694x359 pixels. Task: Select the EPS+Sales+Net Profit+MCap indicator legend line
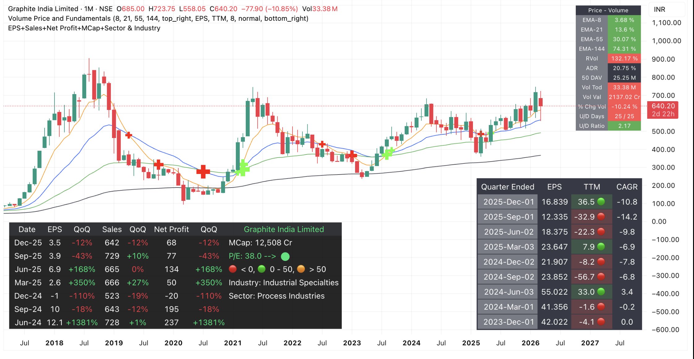coord(84,28)
